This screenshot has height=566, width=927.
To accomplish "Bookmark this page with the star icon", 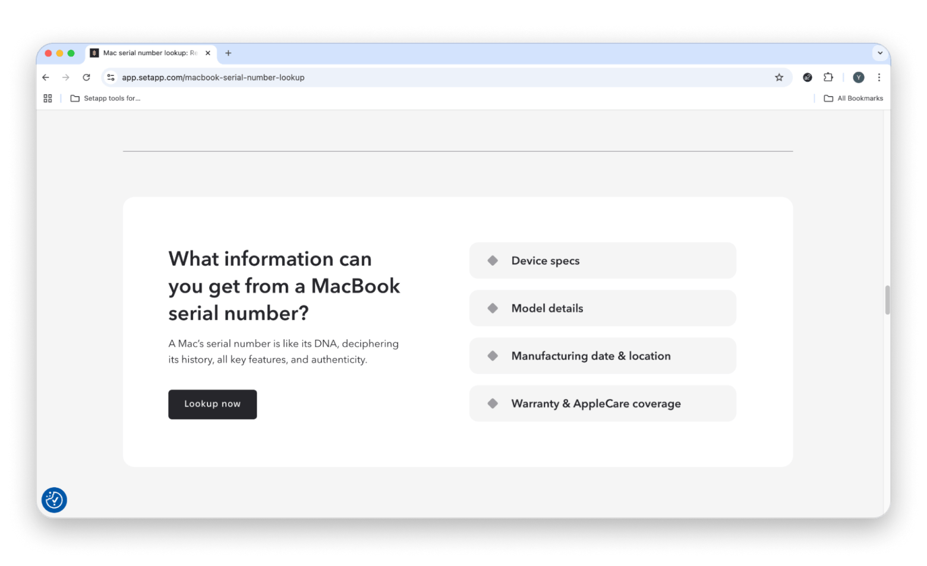I will click(x=778, y=78).
